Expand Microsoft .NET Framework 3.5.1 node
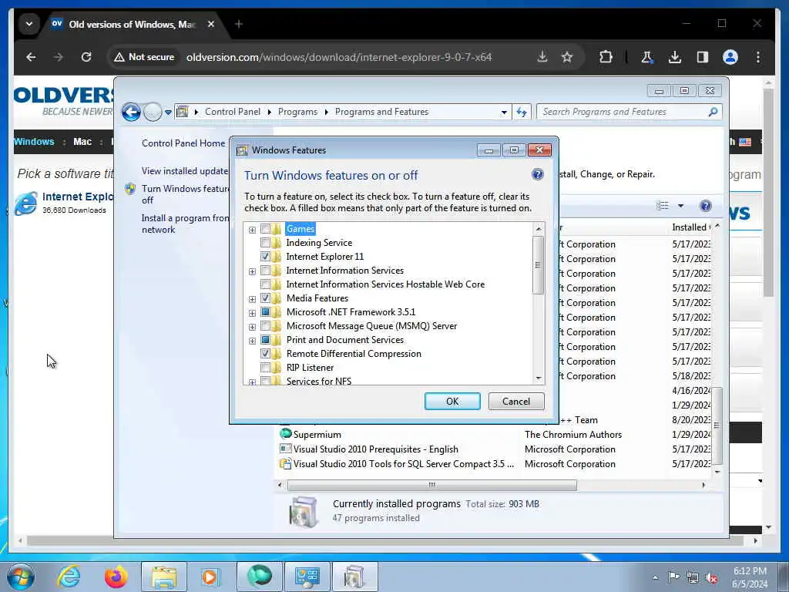 (252, 313)
